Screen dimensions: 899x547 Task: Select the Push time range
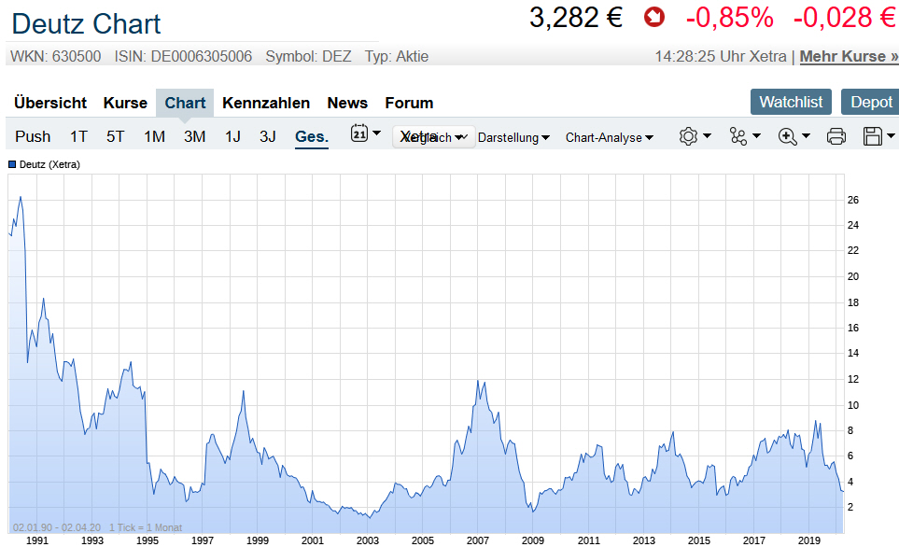(x=33, y=136)
